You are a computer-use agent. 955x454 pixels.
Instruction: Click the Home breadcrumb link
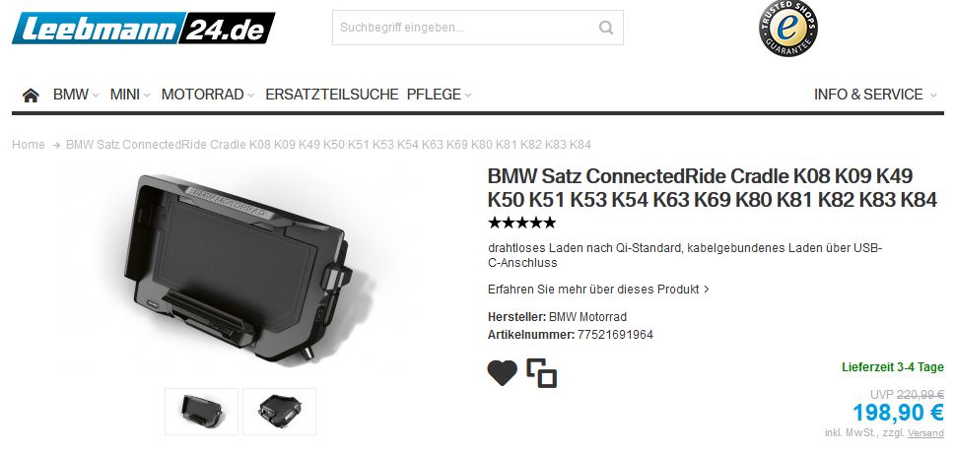coord(29,145)
